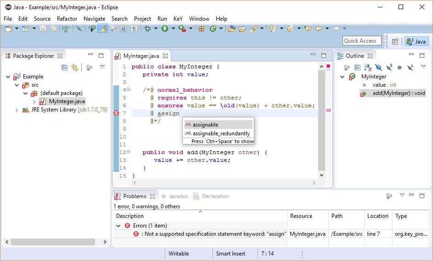This screenshot has width=433, height=261.
Task: Click the Open Task folder icon
Action: click(242, 28)
